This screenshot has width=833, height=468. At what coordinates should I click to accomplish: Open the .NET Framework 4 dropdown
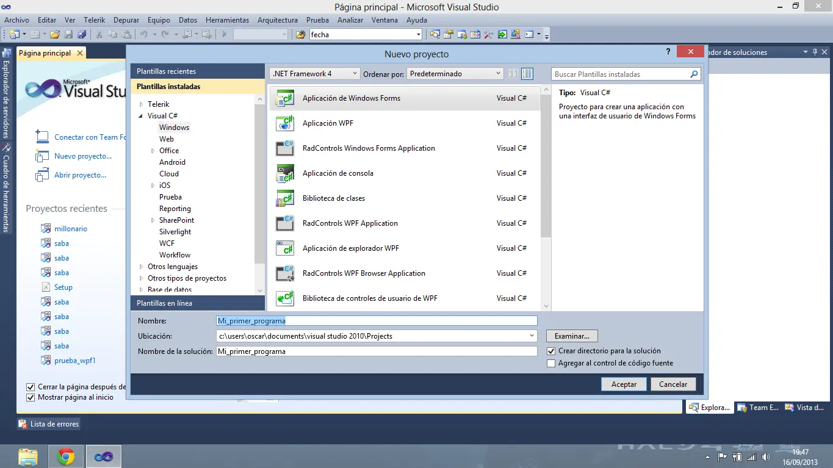(x=315, y=74)
